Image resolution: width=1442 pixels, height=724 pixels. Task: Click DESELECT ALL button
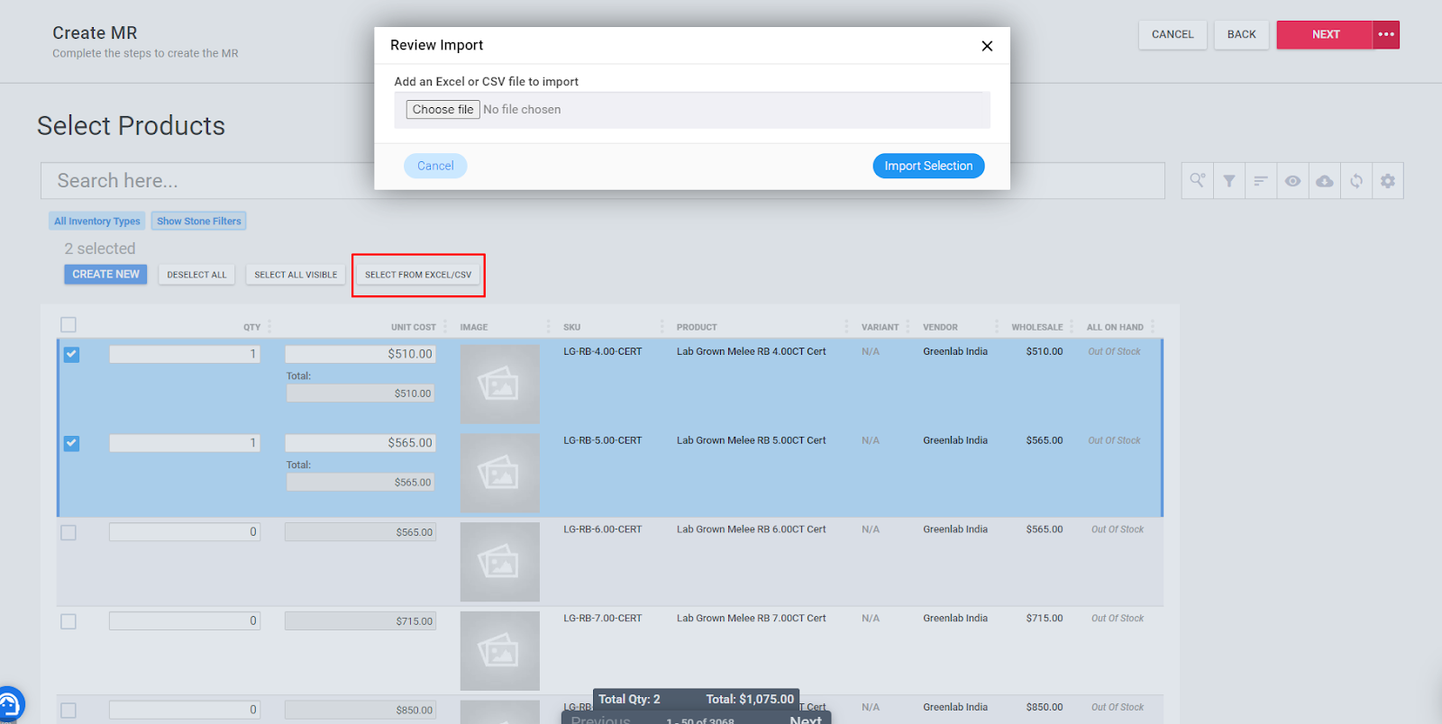pos(196,275)
